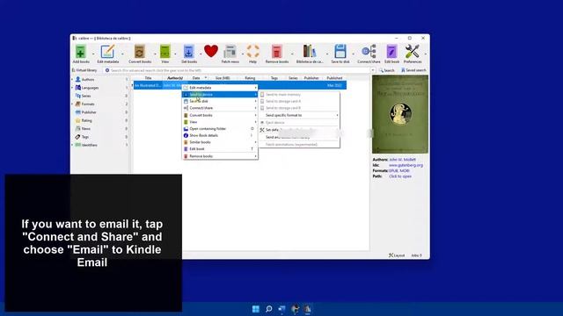Click the Series icon in tag browser

(78, 96)
